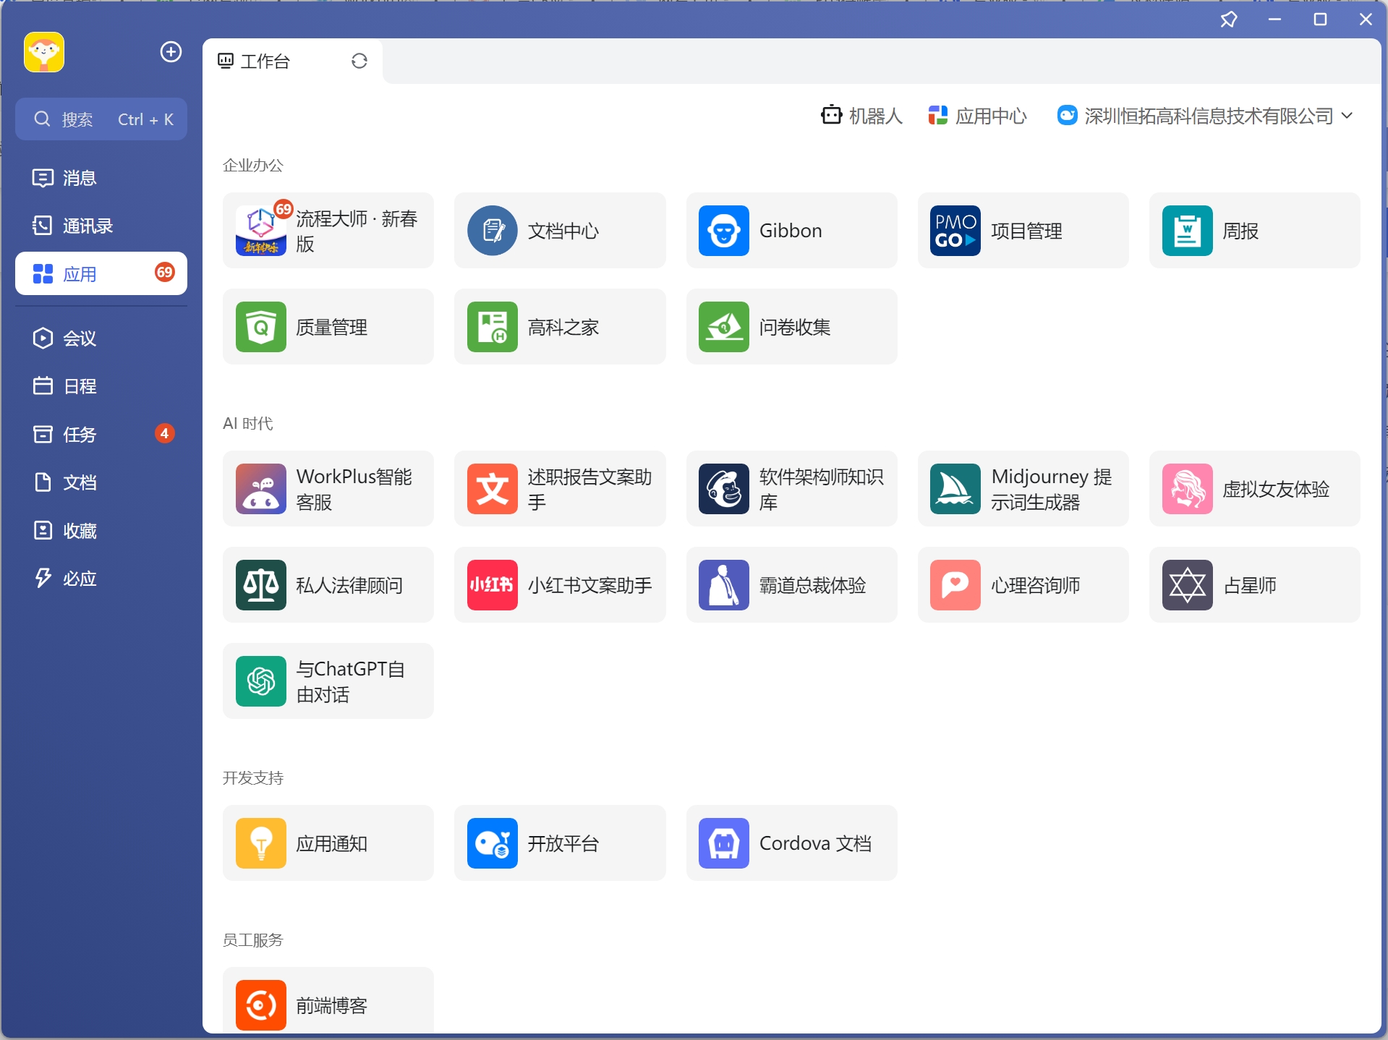Open the 项目管理 PMO GO app

(x=1022, y=230)
